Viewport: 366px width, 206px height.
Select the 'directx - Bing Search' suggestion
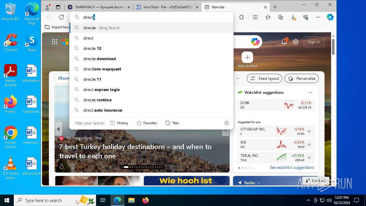(151, 28)
